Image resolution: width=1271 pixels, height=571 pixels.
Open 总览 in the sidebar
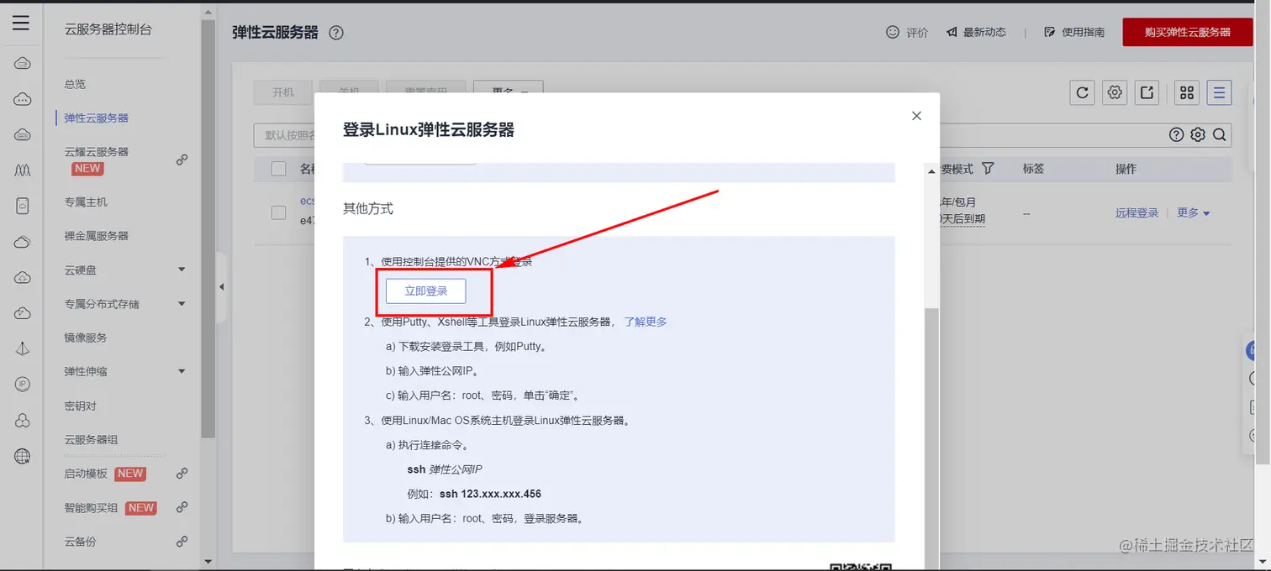pos(75,84)
